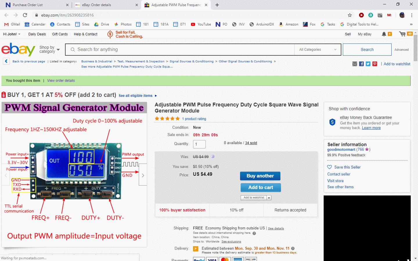Image resolution: width=418 pixels, height=261 pixels.
Task: Open the All Categories dropdown
Action: [x=318, y=50]
